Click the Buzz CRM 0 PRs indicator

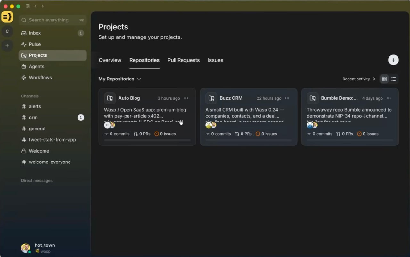243,134
